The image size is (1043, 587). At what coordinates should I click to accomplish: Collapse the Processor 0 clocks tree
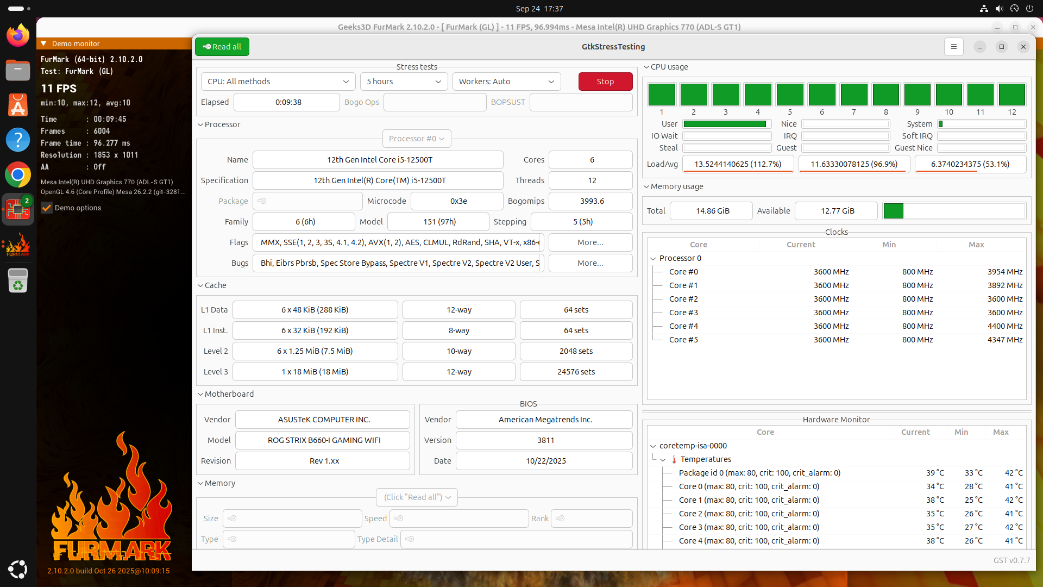pos(653,259)
